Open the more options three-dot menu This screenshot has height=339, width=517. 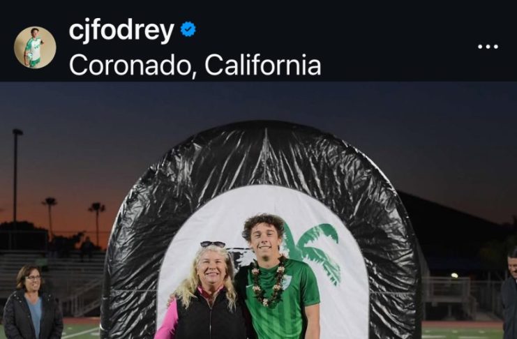pos(488,47)
